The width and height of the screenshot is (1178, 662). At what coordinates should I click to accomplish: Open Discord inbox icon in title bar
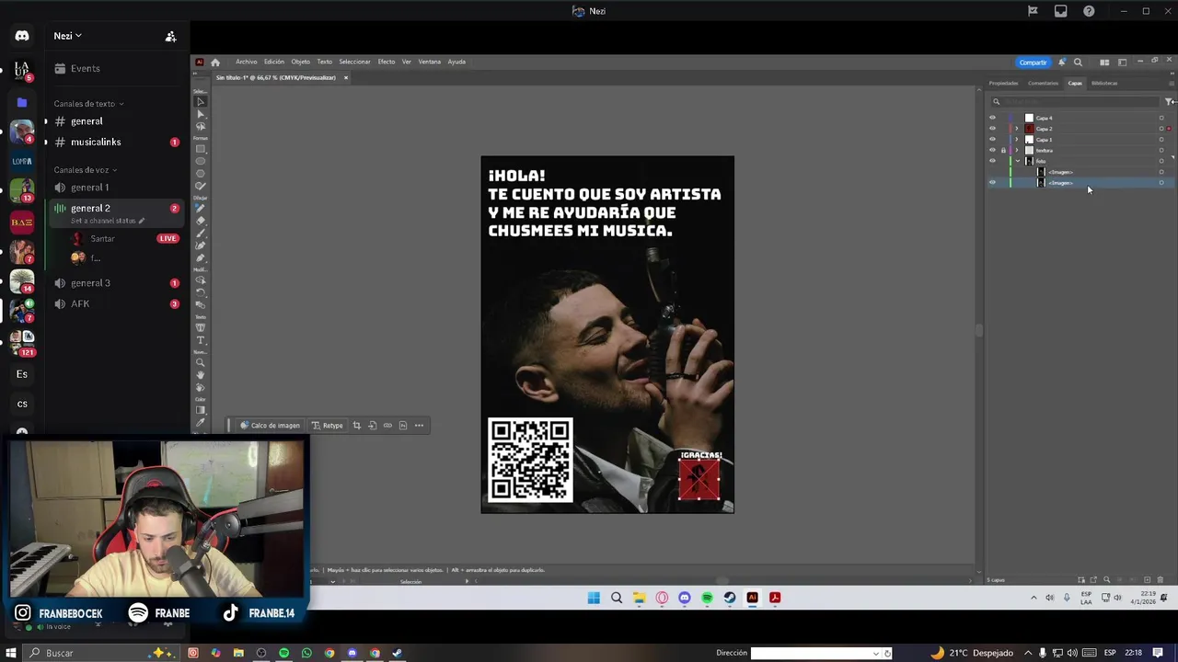(1061, 11)
